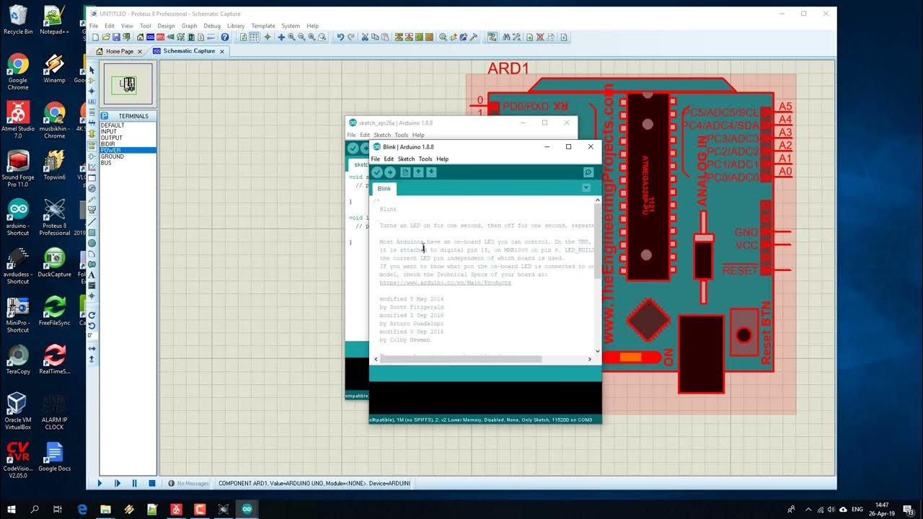Open Proteus Design menu
The width and height of the screenshot is (923, 519).
[x=166, y=25]
